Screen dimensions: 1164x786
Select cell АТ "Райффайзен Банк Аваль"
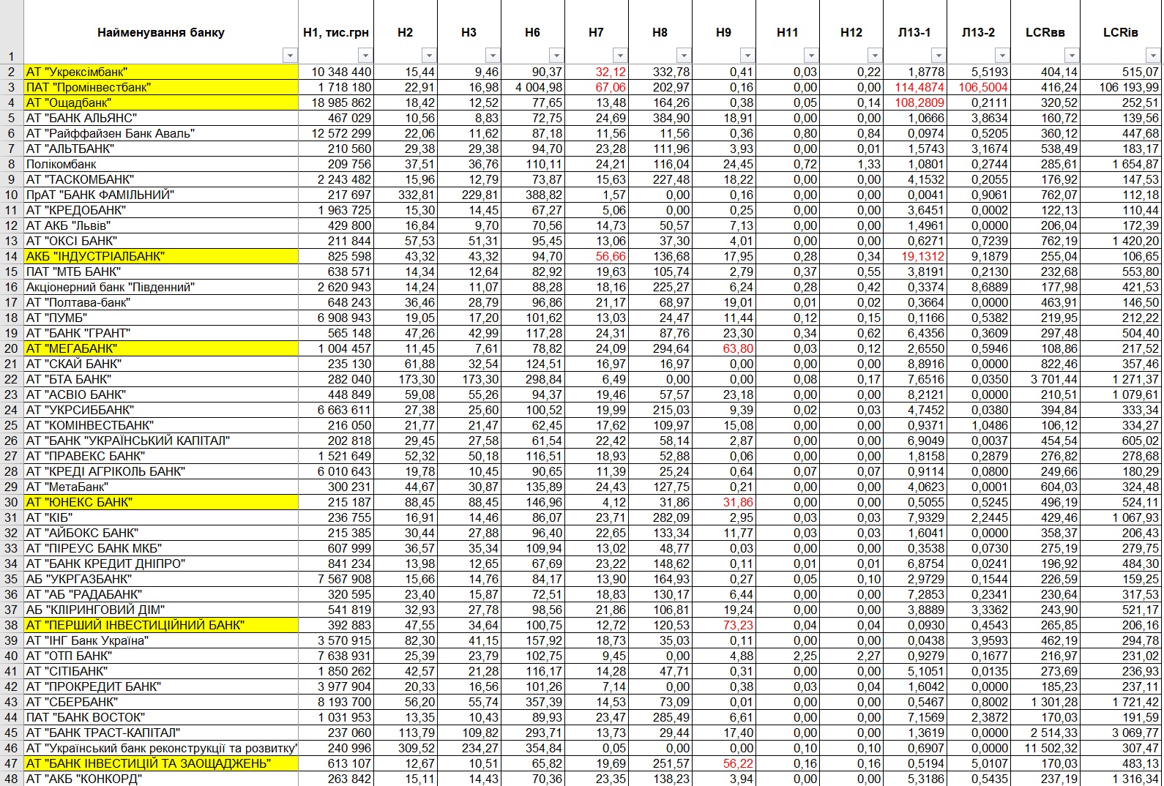tap(161, 133)
